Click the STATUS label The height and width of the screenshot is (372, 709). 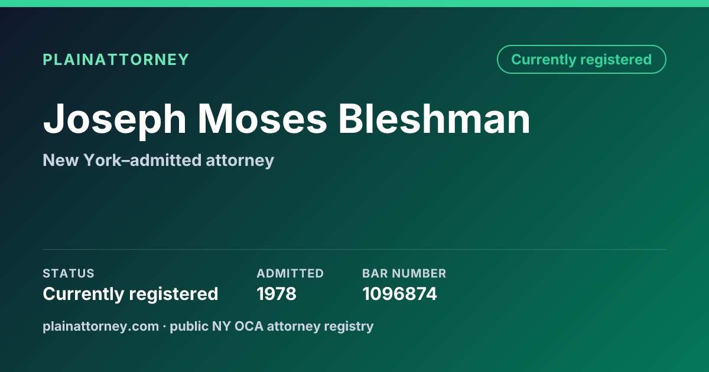click(x=69, y=273)
